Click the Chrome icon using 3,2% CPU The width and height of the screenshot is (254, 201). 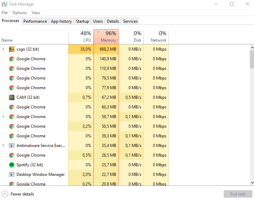tap(11, 126)
